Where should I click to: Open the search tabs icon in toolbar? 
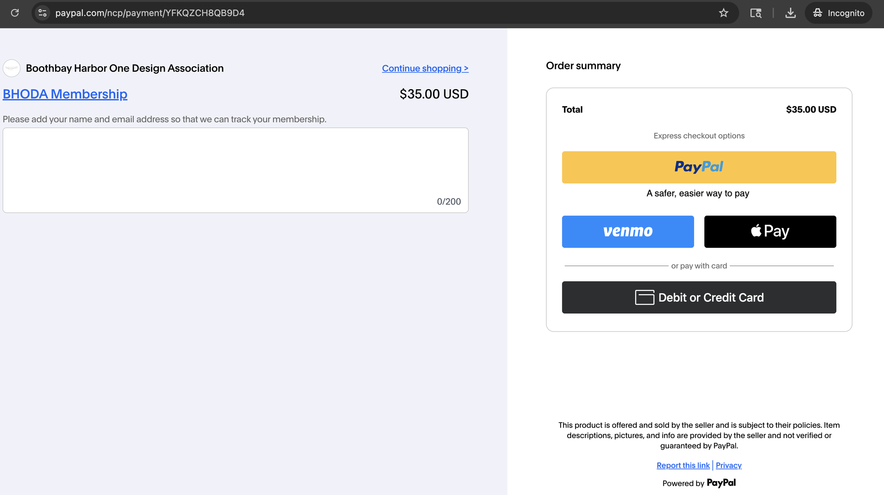tap(756, 13)
